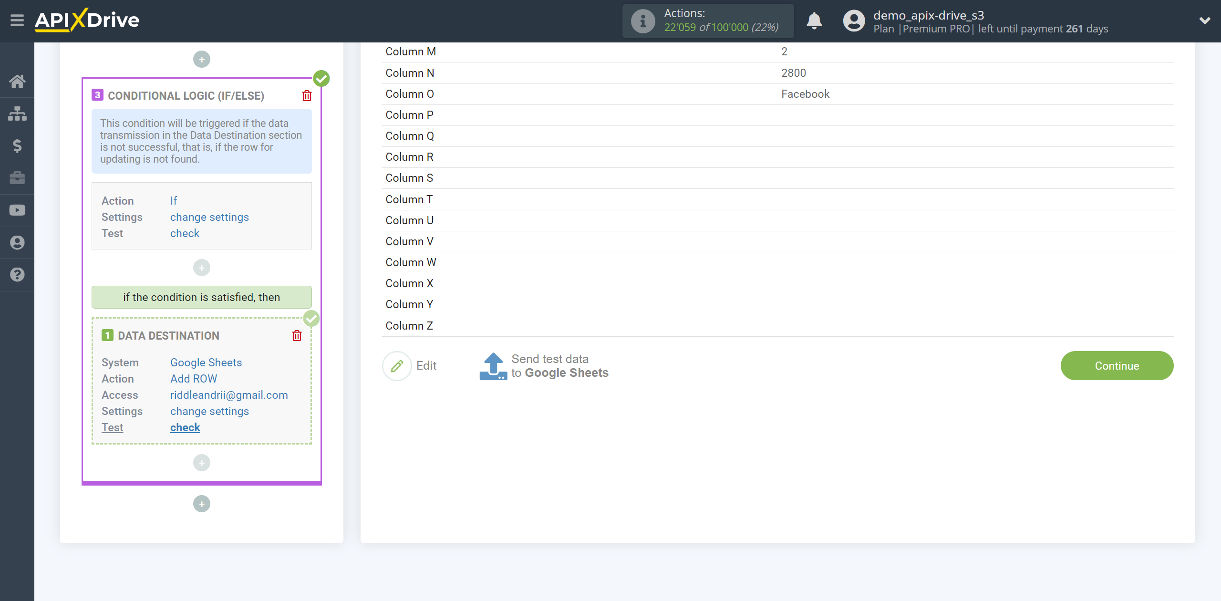Viewport: 1221px width, 601px height.
Task: Delete the Conditional Logic block
Action: point(307,96)
